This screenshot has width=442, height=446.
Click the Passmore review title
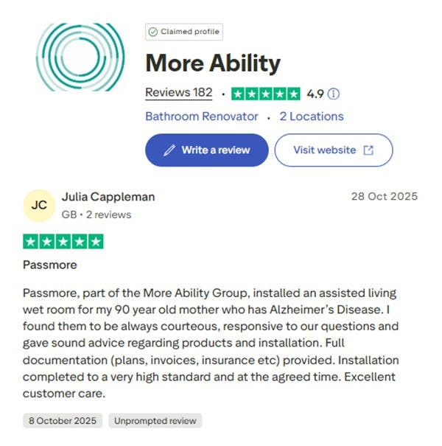coord(50,265)
